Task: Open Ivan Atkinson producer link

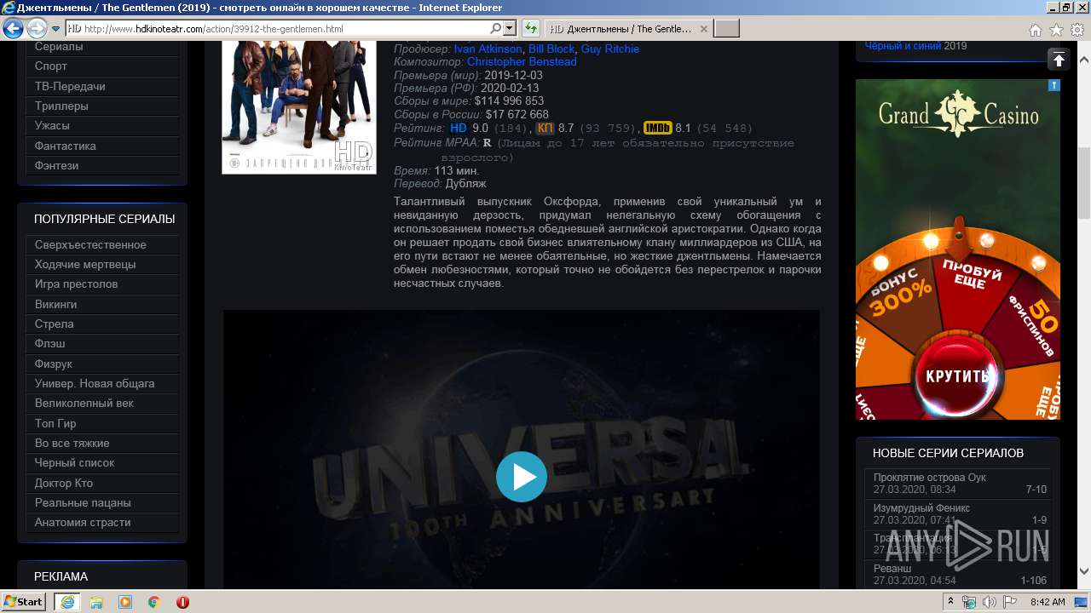Action: click(x=488, y=49)
